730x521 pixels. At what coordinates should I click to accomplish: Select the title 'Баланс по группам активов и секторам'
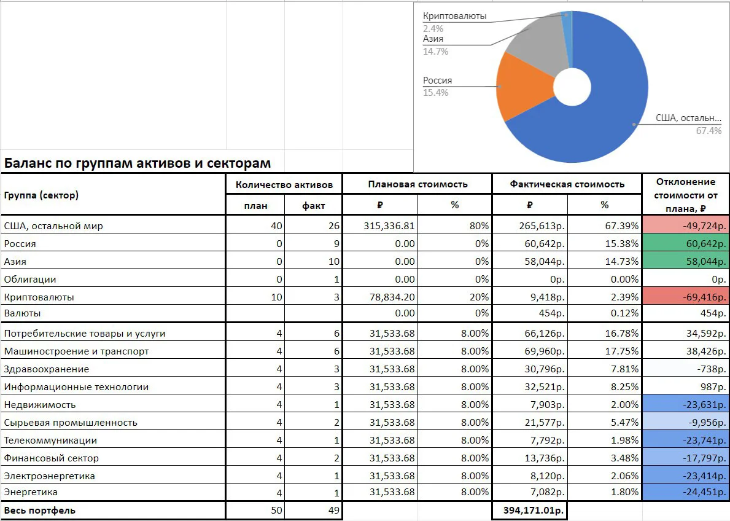tap(138, 163)
